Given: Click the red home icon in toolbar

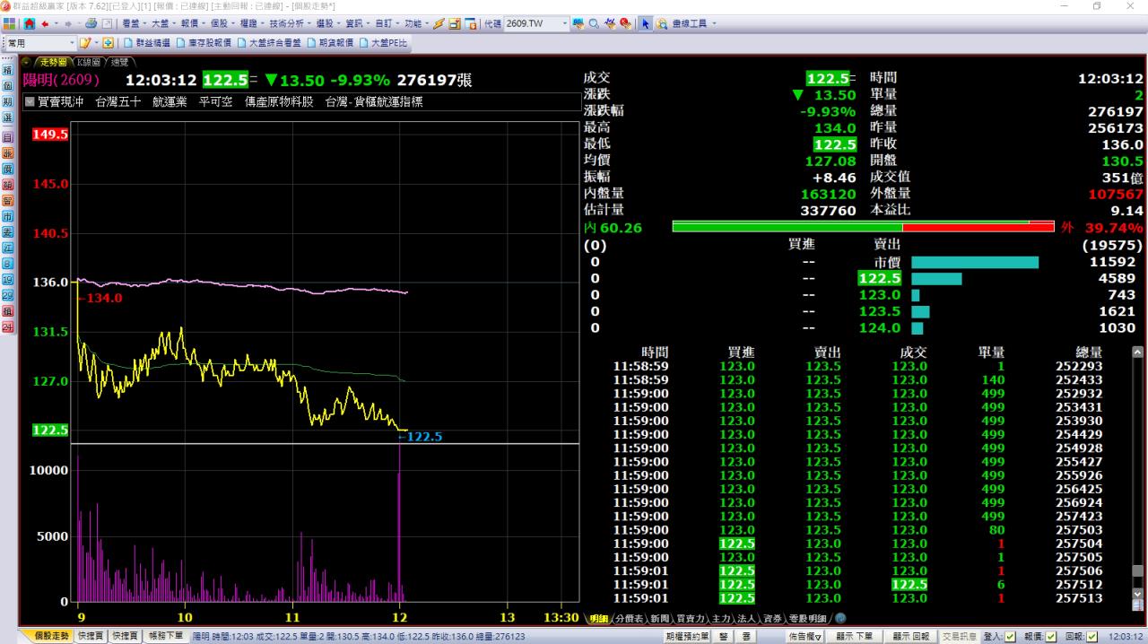Looking at the screenshot, I should [x=30, y=23].
